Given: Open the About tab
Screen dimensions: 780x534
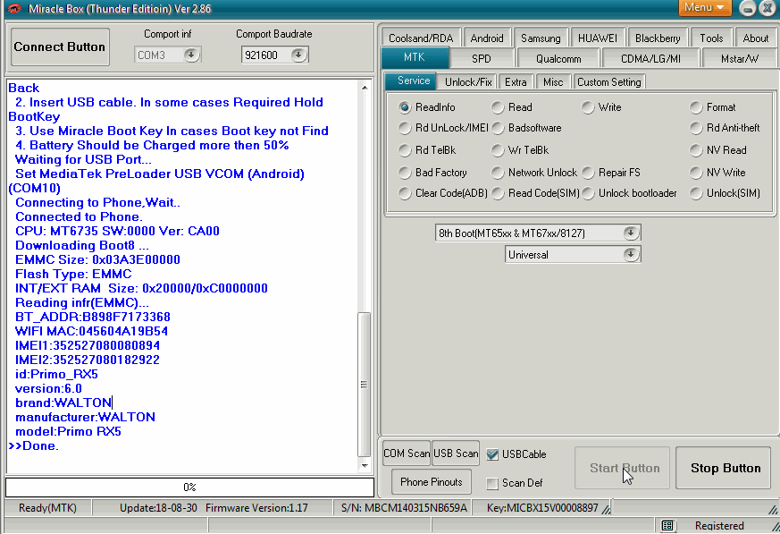Looking at the screenshot, I should 756,38.
